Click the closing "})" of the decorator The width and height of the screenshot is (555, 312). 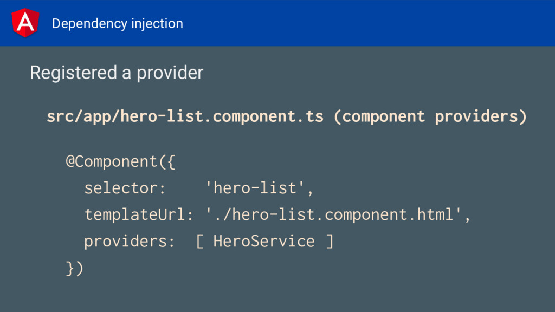pyautogui.click(x=75, y=268)
